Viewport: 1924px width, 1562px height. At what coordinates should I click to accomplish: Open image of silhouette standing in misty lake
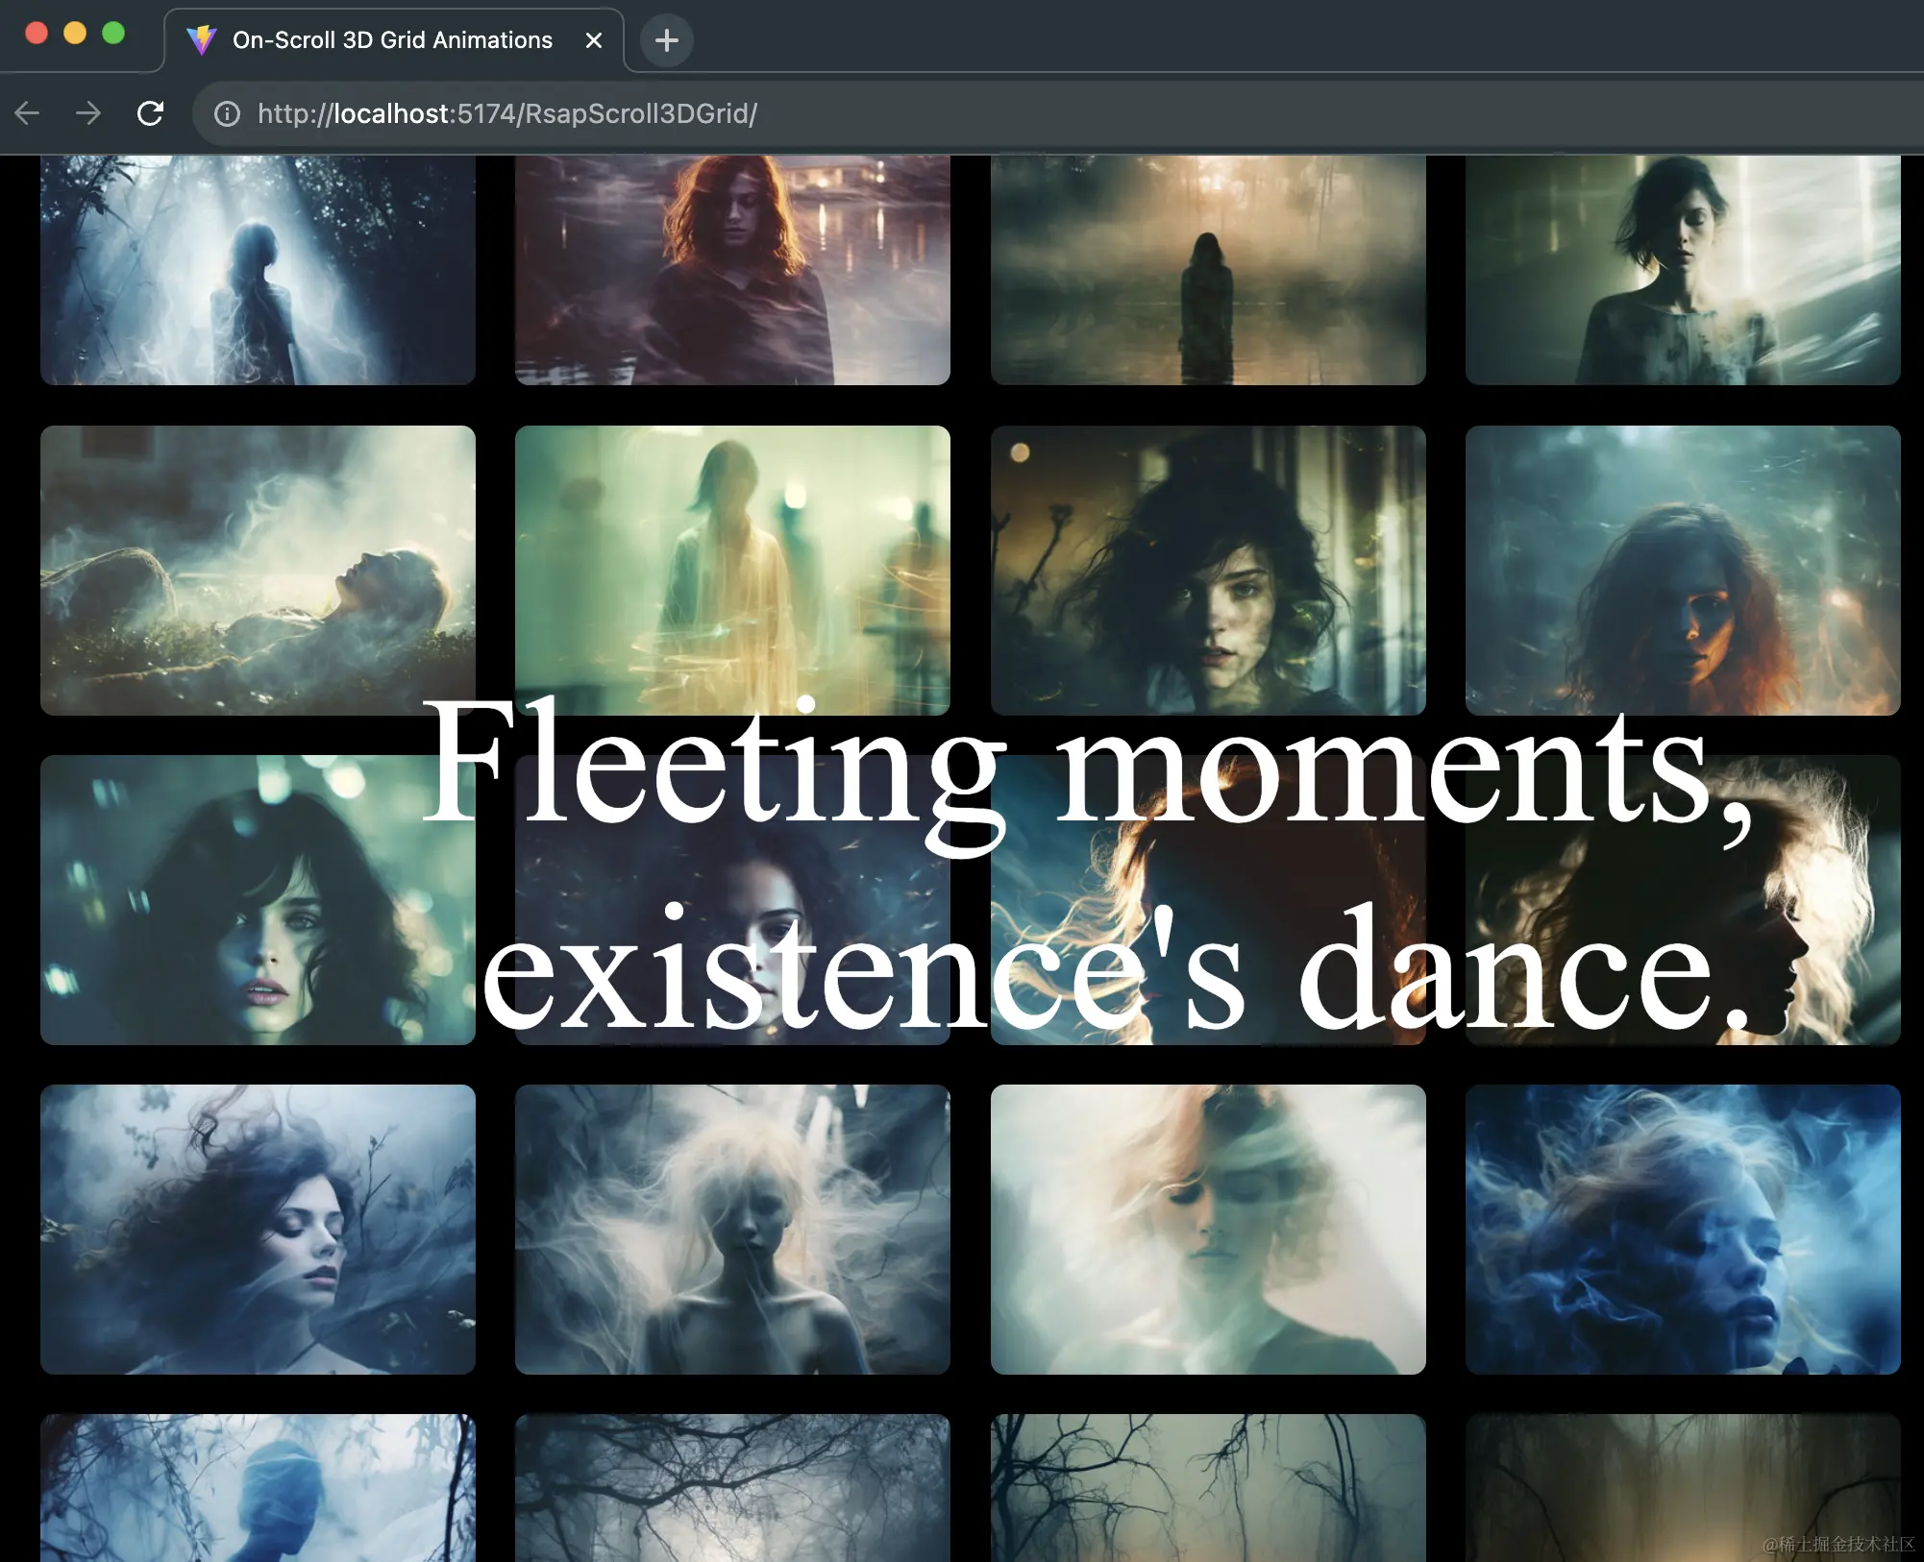pyautogui.click(x=1208, y=270)
